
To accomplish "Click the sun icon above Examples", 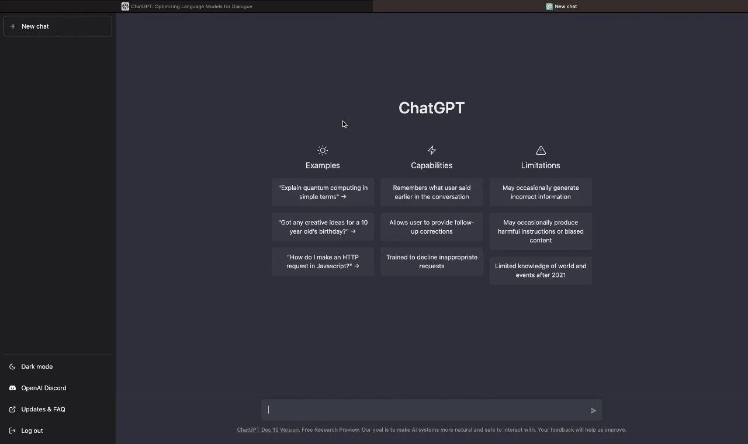I will [x=323, y=150].
